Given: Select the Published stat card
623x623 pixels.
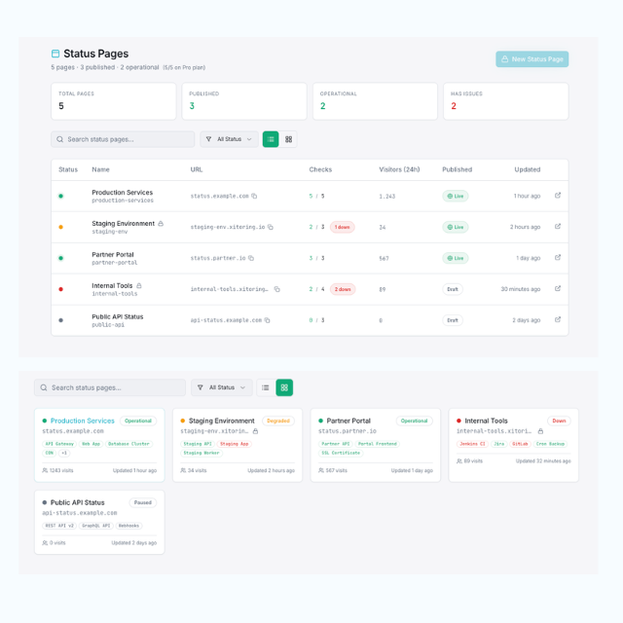Looking at the screenshot, I should click(244, 101).
